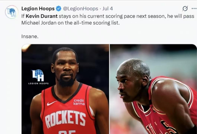Open the Legion Hoops display name link
This screenshot has height=134, width=197.
[x=38, y=8]
